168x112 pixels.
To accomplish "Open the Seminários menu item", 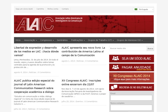I will tap(62, 40).
